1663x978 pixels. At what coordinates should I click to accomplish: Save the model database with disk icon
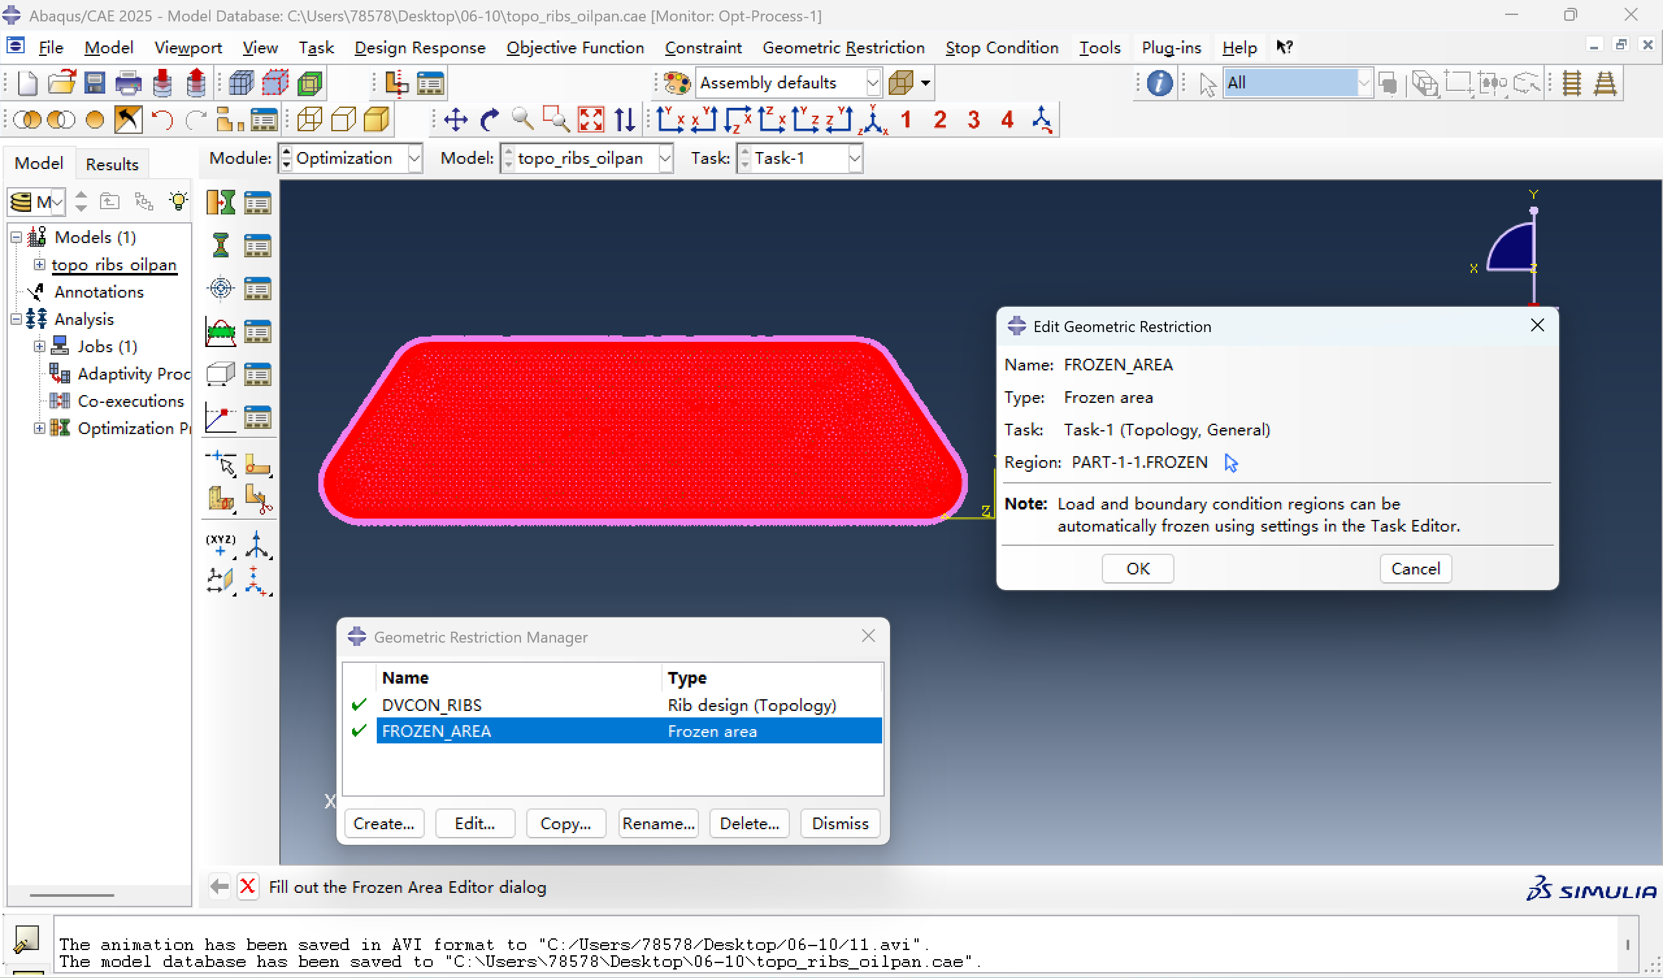click(95, 83)
